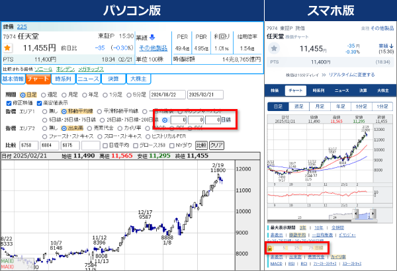This screenshot has height=271, width=397.
Task: Click the クリア button
Action: pos(216,145)
